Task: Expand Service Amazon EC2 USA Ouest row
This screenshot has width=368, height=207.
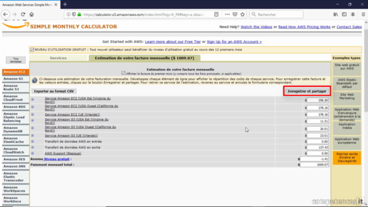Action: 32,107
